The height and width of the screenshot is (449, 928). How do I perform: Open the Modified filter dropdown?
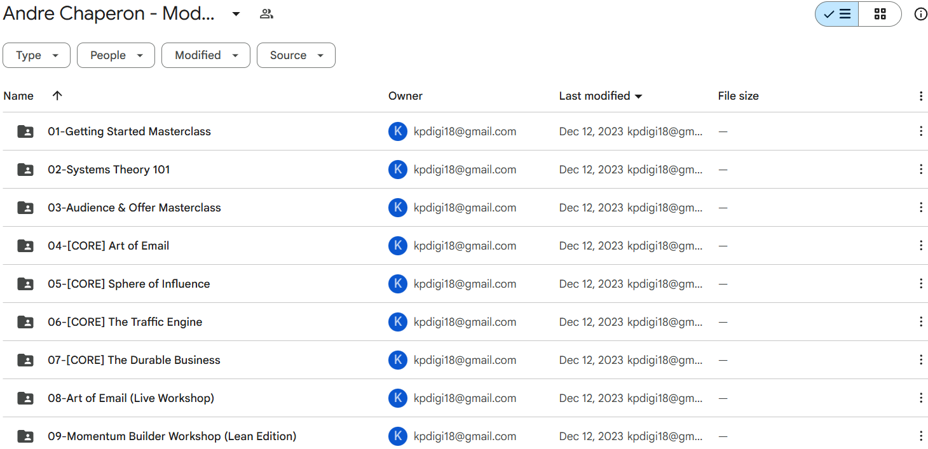point(206,55)
